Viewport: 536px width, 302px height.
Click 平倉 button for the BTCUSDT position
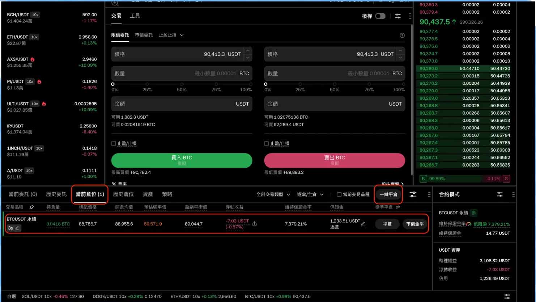(x=387, y=224)
